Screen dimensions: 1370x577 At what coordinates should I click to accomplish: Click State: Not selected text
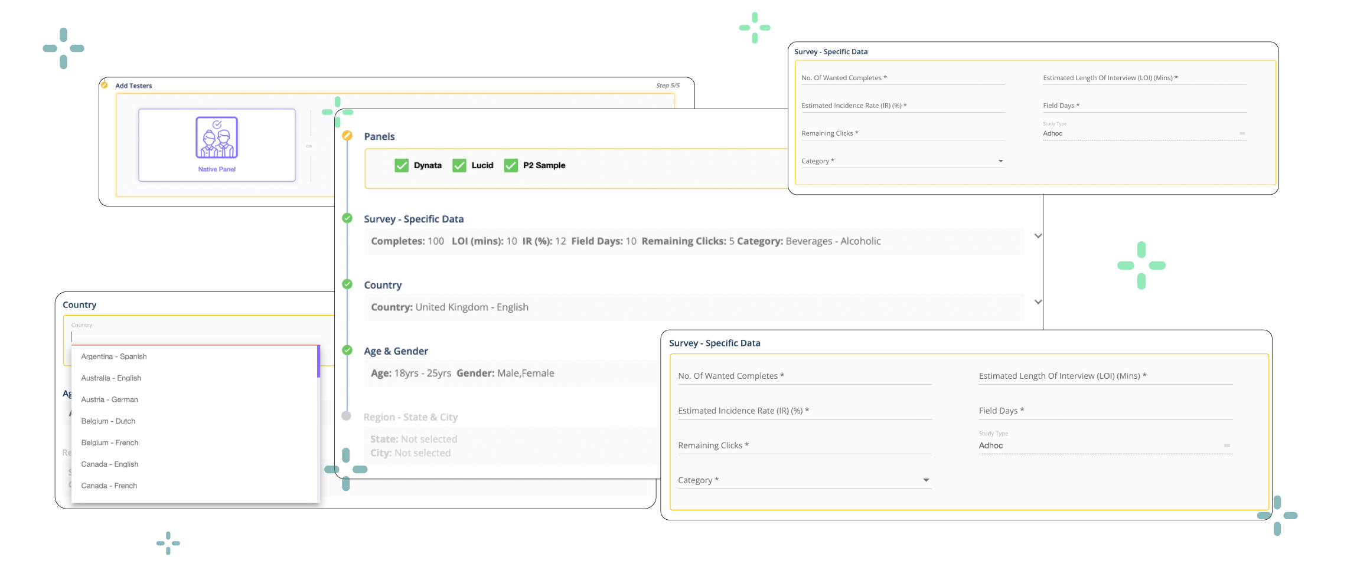pos(414,439)
